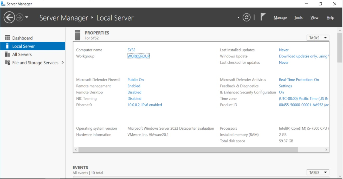Open the Public: On firewall link
The height and width of the screenshot is (179, 343).
[135, 80]
